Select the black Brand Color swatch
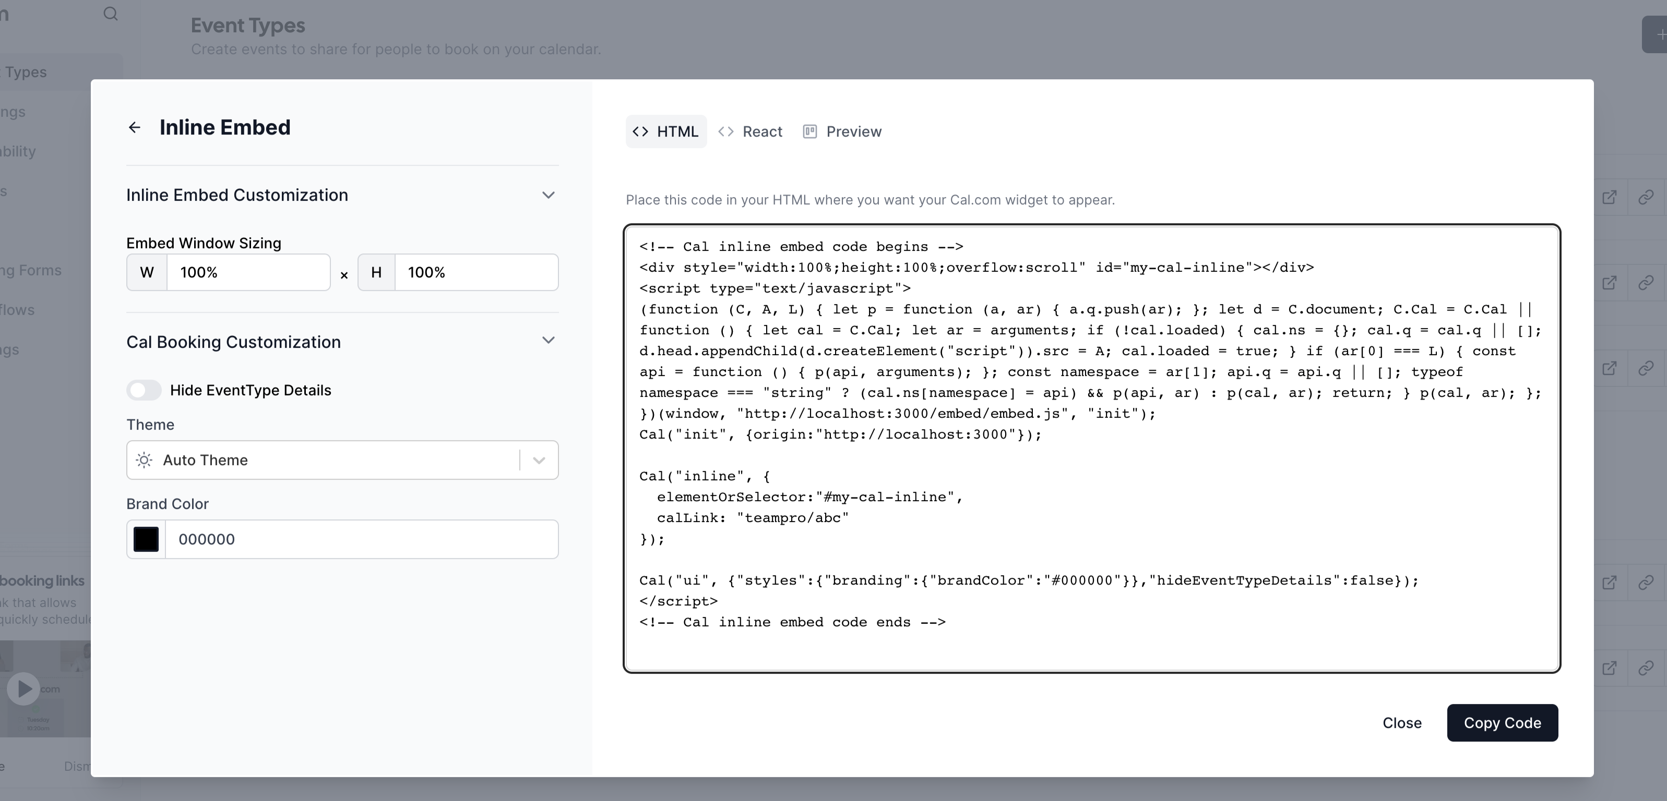The width and height of the screenshot is (1667, 801). pos(146,539)
